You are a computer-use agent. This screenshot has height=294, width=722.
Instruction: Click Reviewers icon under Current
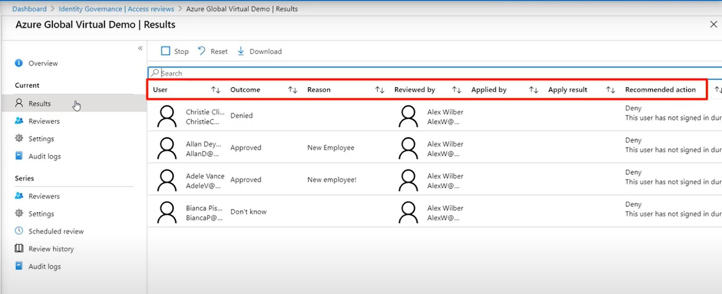tap(19, 121)
